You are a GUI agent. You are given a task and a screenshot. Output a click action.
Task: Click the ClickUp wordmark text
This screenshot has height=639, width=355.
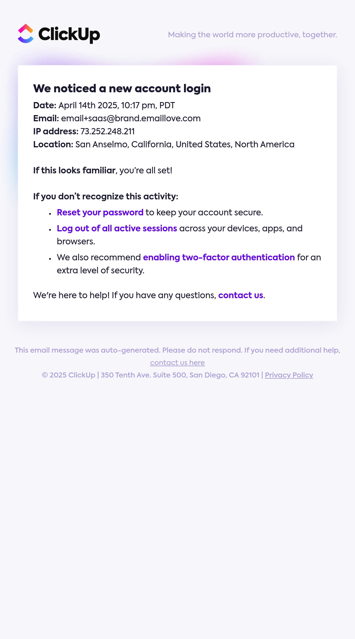coord(69,35)
